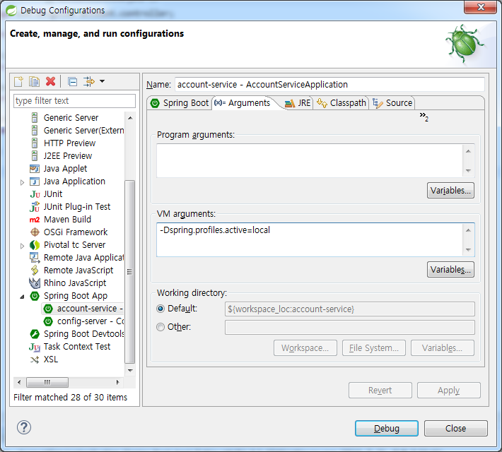This screenshot has width=502, height=452.
Task: Switch to the Source tab
Action: click(x=392, y=103)
